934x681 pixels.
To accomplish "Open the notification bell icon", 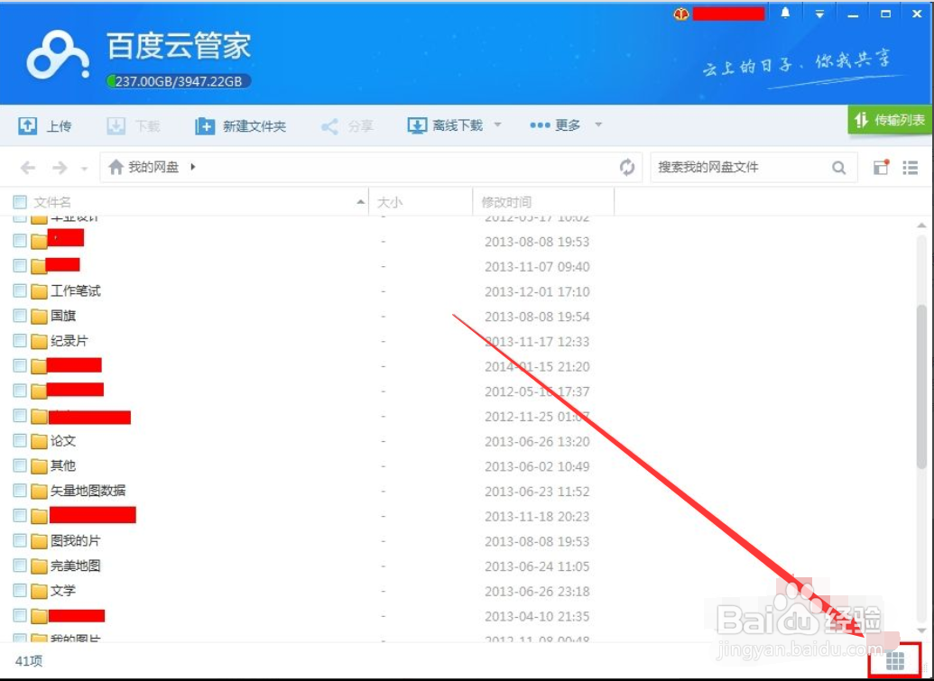I will coord(786,14).
